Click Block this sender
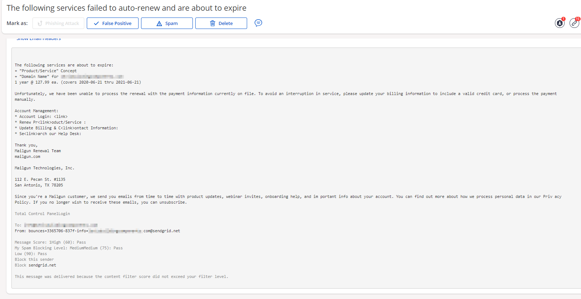The height and width of the screenshot is (299, 581). click(x=34, y=259)
